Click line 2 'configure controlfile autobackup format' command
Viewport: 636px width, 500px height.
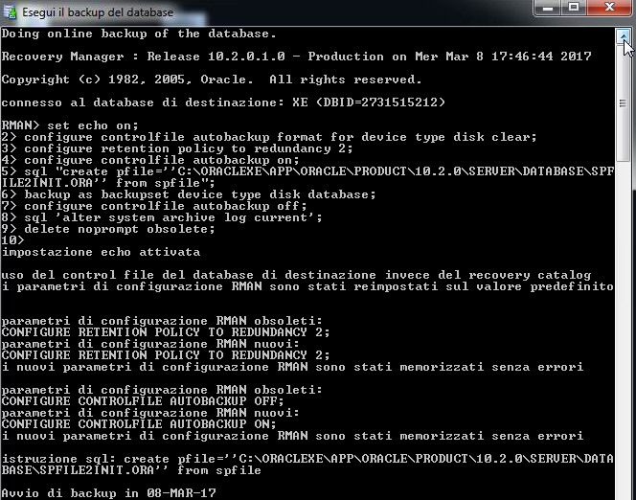click(269, 137)
